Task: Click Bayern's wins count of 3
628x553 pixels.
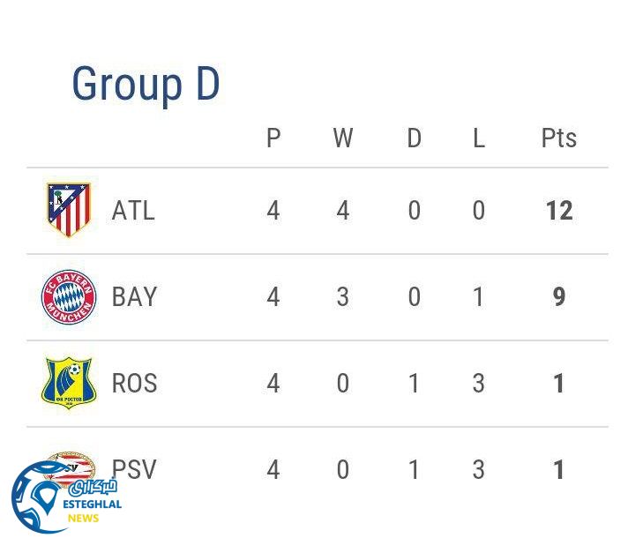Action: pyautogui.click(x=343, y=297)
